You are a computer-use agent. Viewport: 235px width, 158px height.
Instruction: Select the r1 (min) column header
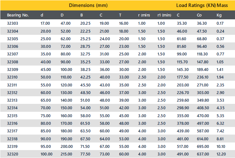click(164, 15)
